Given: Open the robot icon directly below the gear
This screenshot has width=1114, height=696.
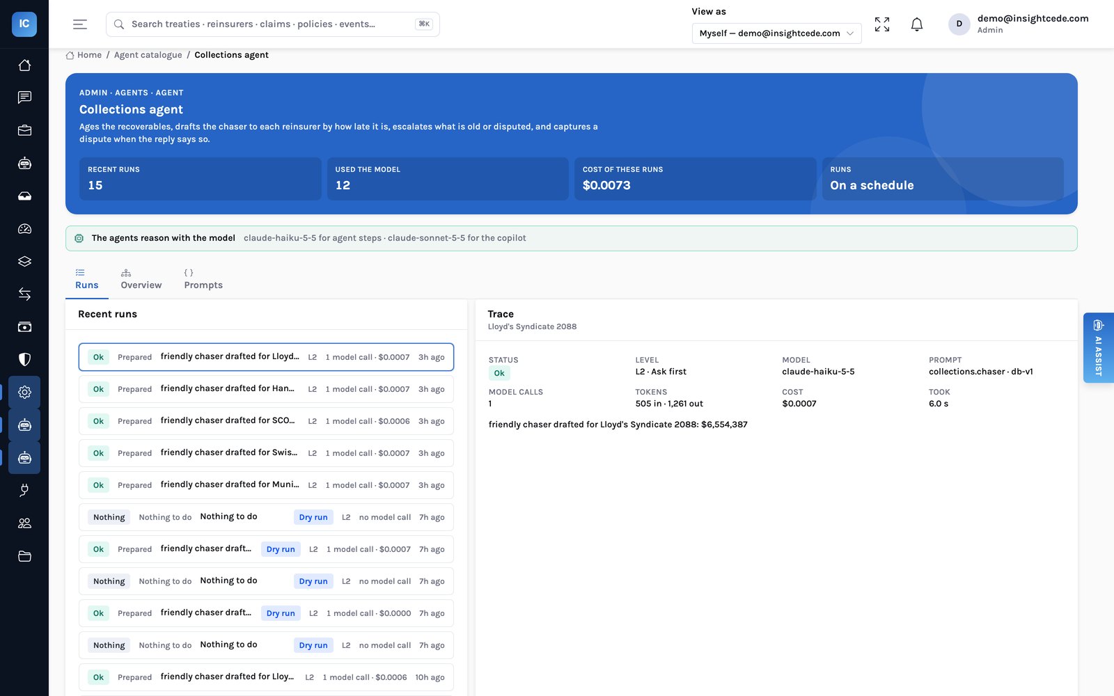Looking at the screenshot, I should point(24,425).
